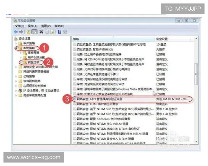This screenshot has height=166, width=208.
Task: Click the 网络列表管理器策略 folder icon
Action: pyautogui.click(x=20, y=72)
